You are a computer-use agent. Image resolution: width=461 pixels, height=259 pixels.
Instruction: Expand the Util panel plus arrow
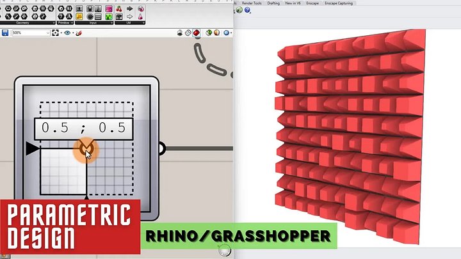click(143, 23)
